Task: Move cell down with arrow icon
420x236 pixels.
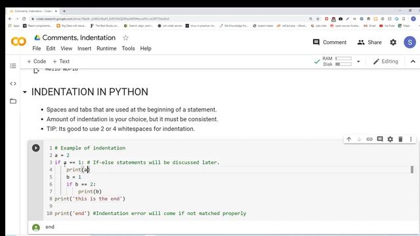Action: click(359, 139)
